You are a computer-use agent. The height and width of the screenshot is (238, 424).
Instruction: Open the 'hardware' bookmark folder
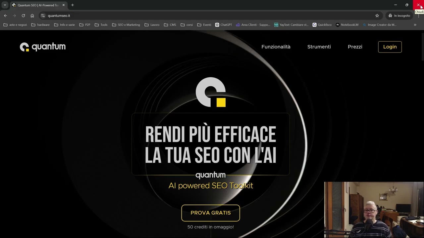40,25
